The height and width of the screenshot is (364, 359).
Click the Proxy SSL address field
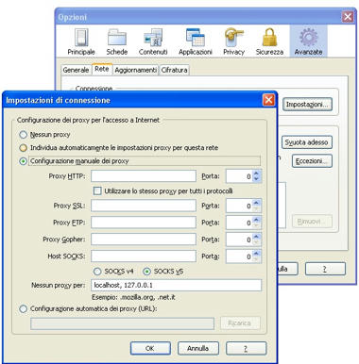pos(144,206)
